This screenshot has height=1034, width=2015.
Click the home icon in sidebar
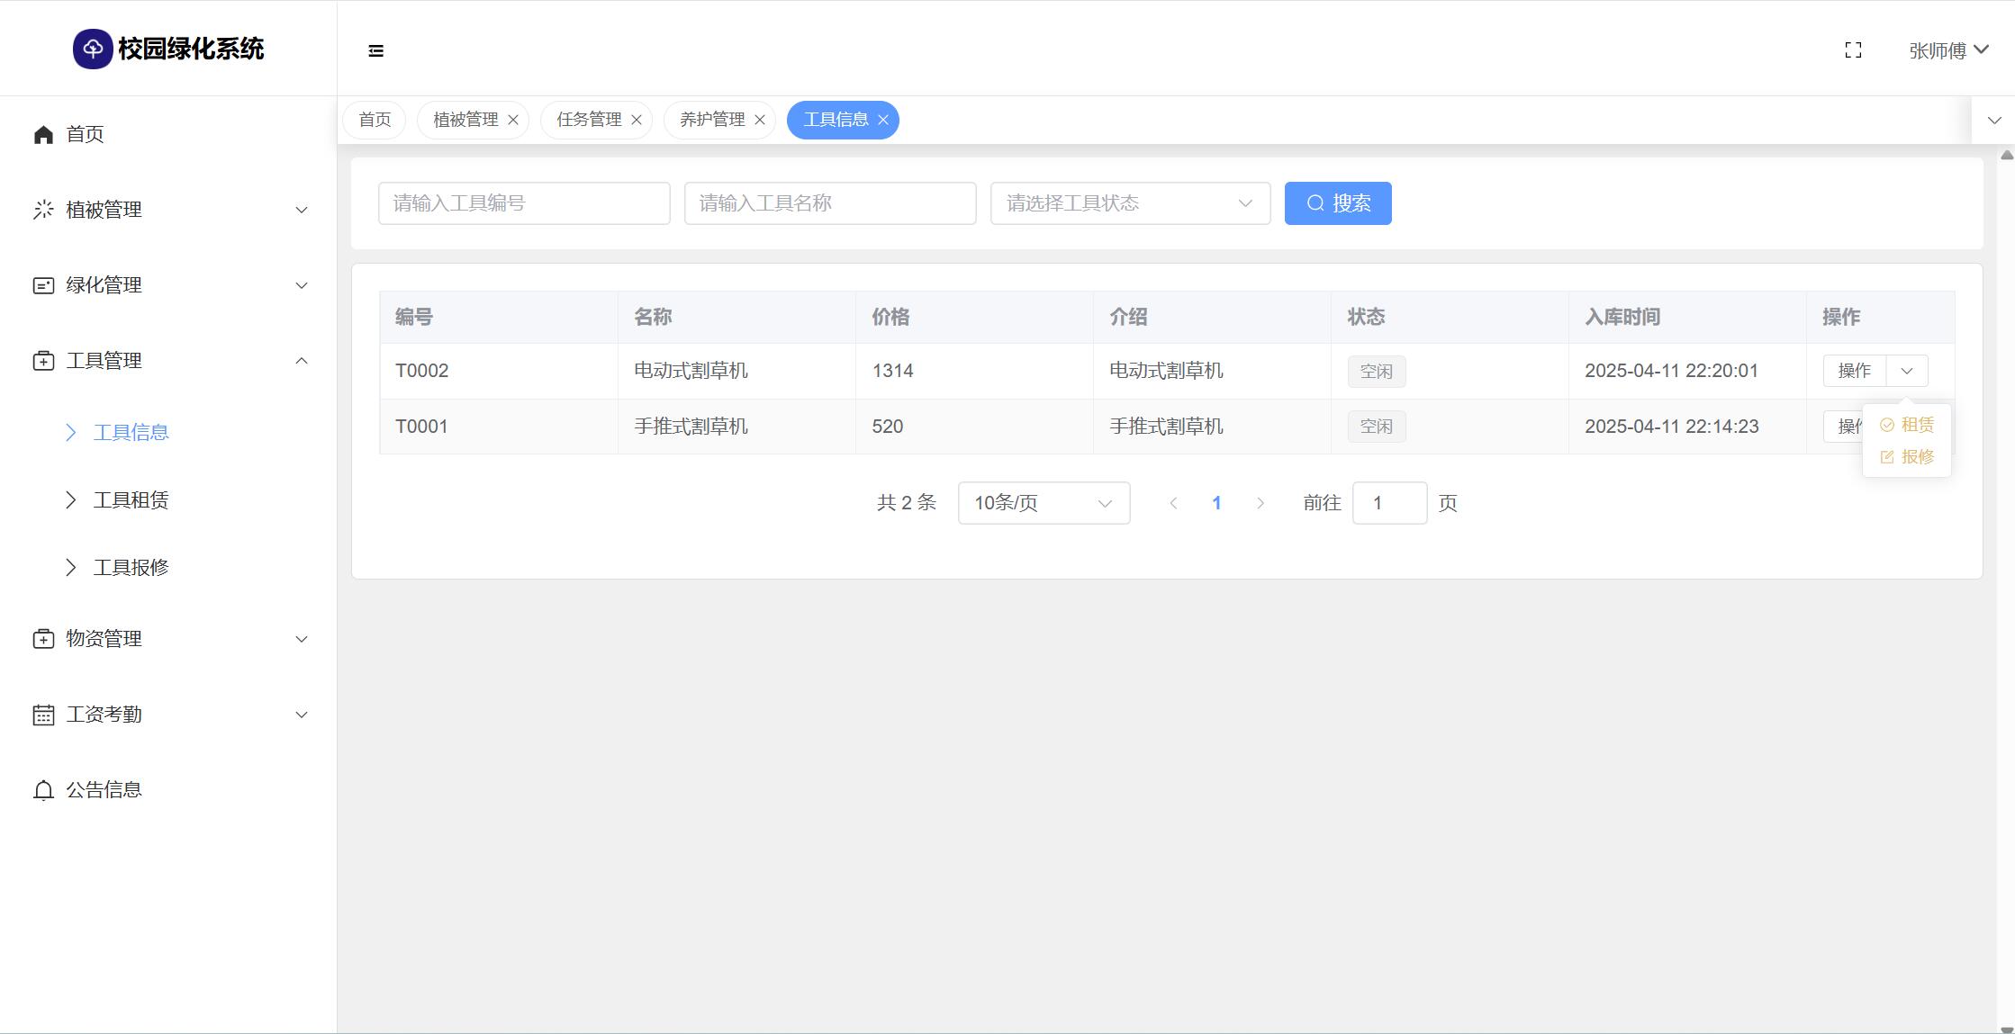pos(43,135)
